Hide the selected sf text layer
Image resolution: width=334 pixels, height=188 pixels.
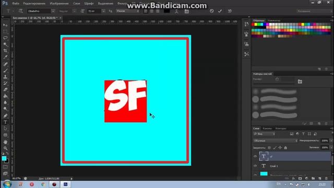click(x=255, y=156)
